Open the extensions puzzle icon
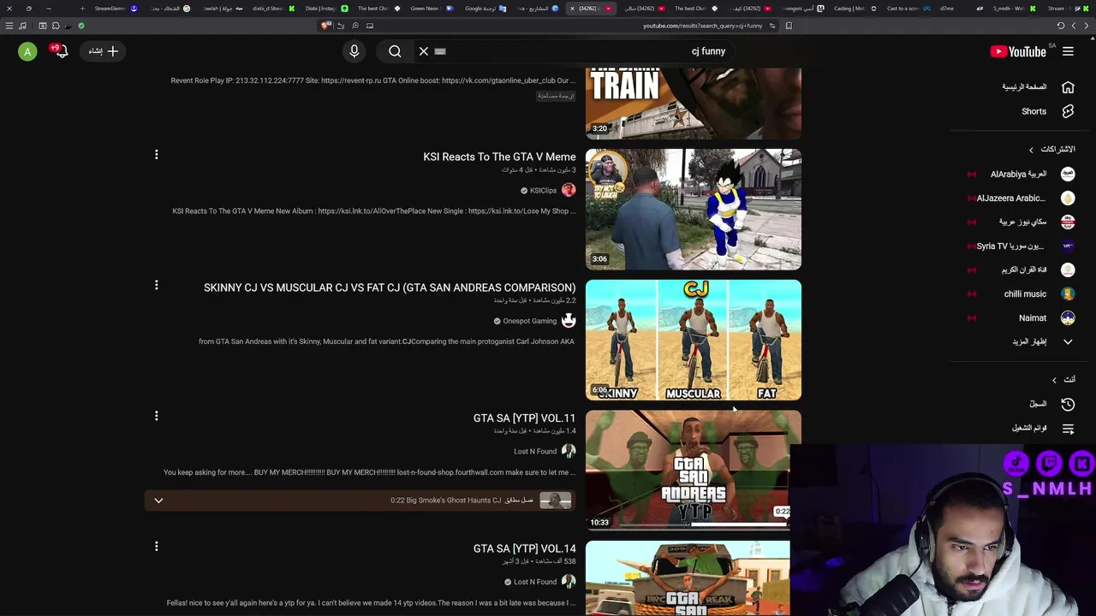The width and height of the screenshot is (1096, 616). [56, 26]
